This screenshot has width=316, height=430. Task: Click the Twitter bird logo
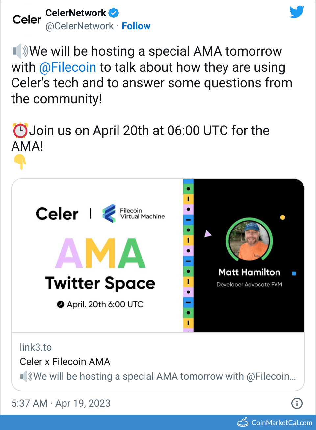click(297, 12)
